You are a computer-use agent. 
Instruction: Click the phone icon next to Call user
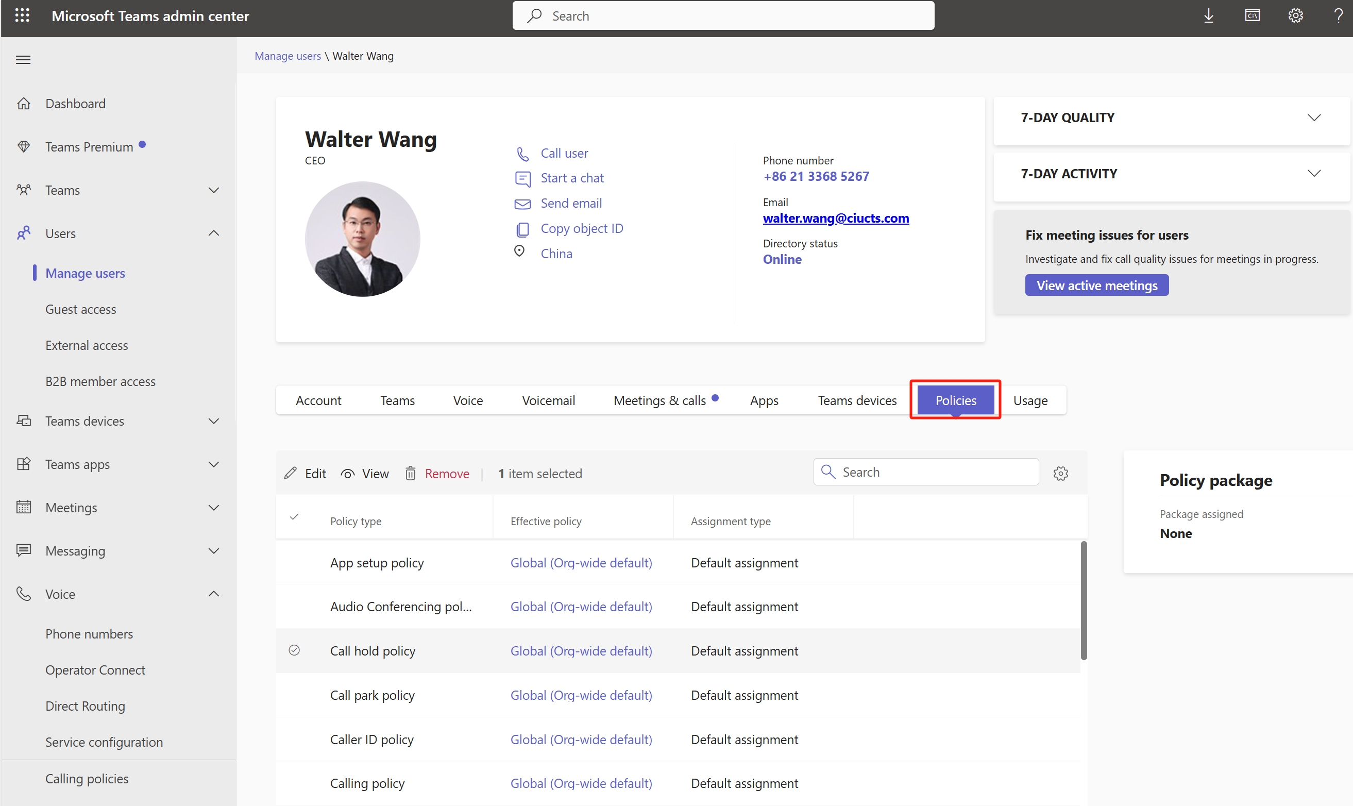click(x=522, y=154)
